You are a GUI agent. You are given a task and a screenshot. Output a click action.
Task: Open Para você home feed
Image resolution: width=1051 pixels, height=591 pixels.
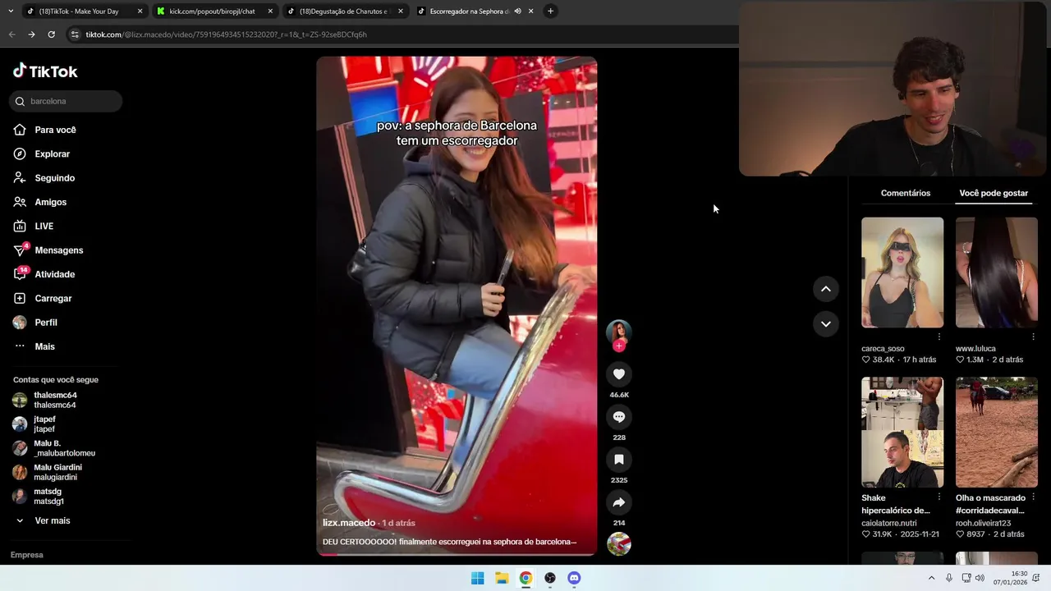(46, 130)
